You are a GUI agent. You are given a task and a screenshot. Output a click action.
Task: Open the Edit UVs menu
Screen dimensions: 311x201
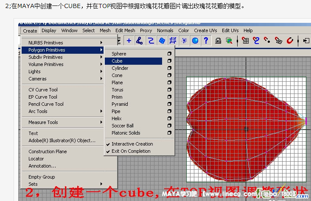tap(230, 30)
